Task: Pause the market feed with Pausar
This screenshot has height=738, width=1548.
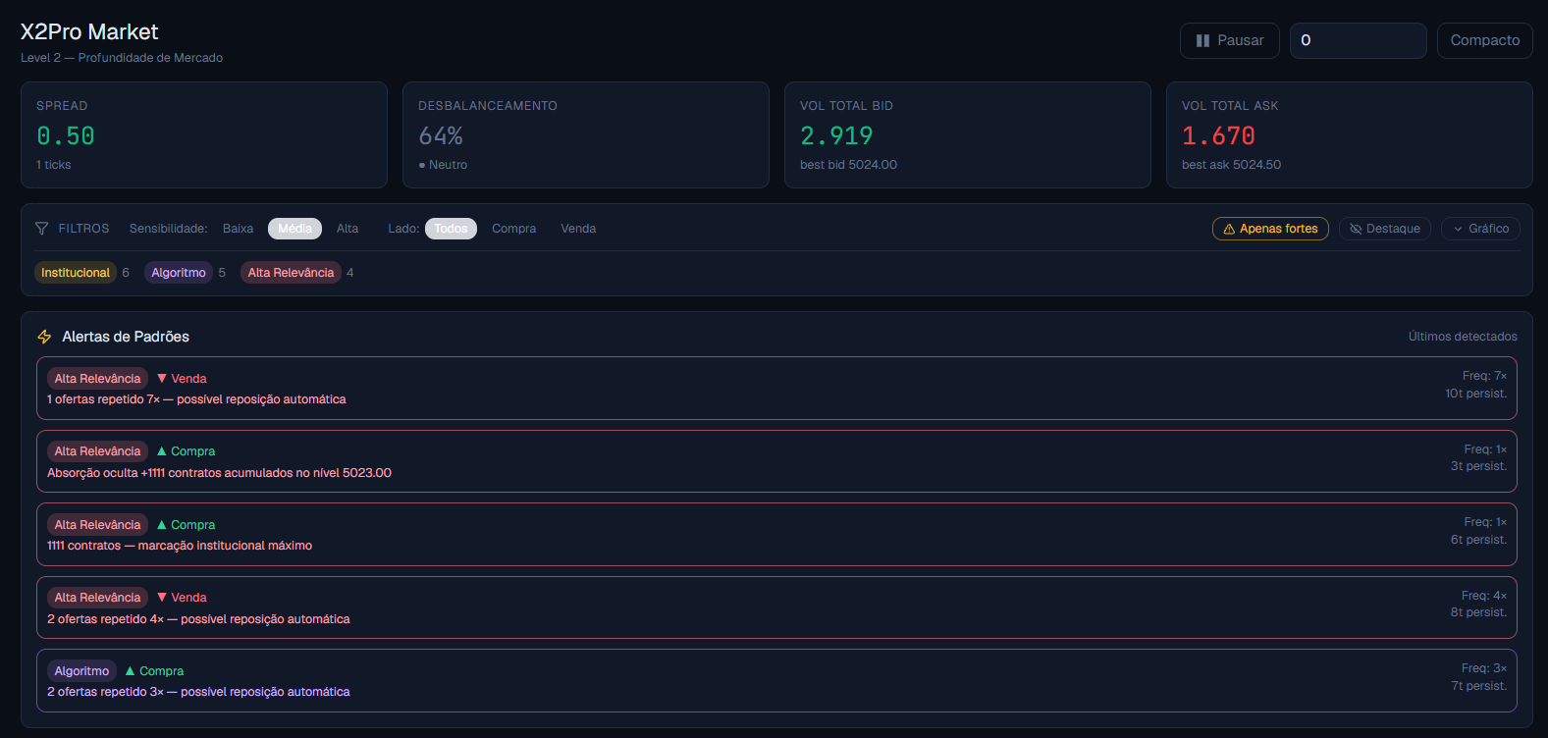Action: pyautogui.click(x=1230, y=41)
